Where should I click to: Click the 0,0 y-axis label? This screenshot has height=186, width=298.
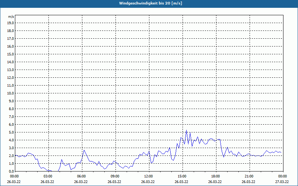click(x=11, y=171)
